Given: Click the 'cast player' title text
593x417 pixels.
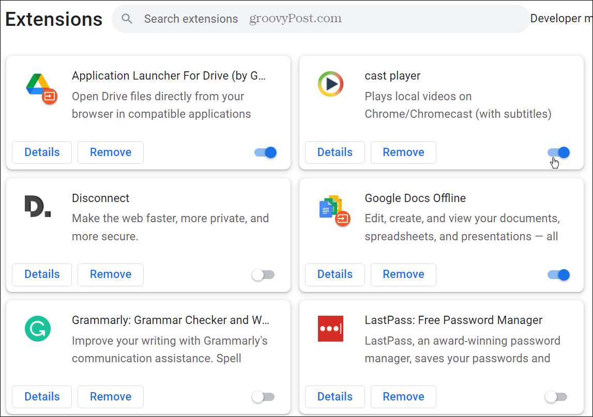Looking at the screenshot, I should 392,76.
